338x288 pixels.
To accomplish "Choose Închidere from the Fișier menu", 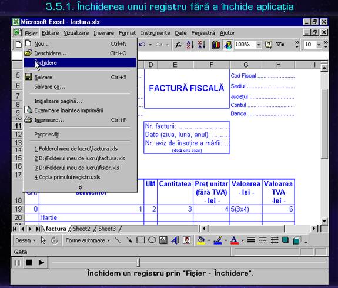I will point(80,63).
